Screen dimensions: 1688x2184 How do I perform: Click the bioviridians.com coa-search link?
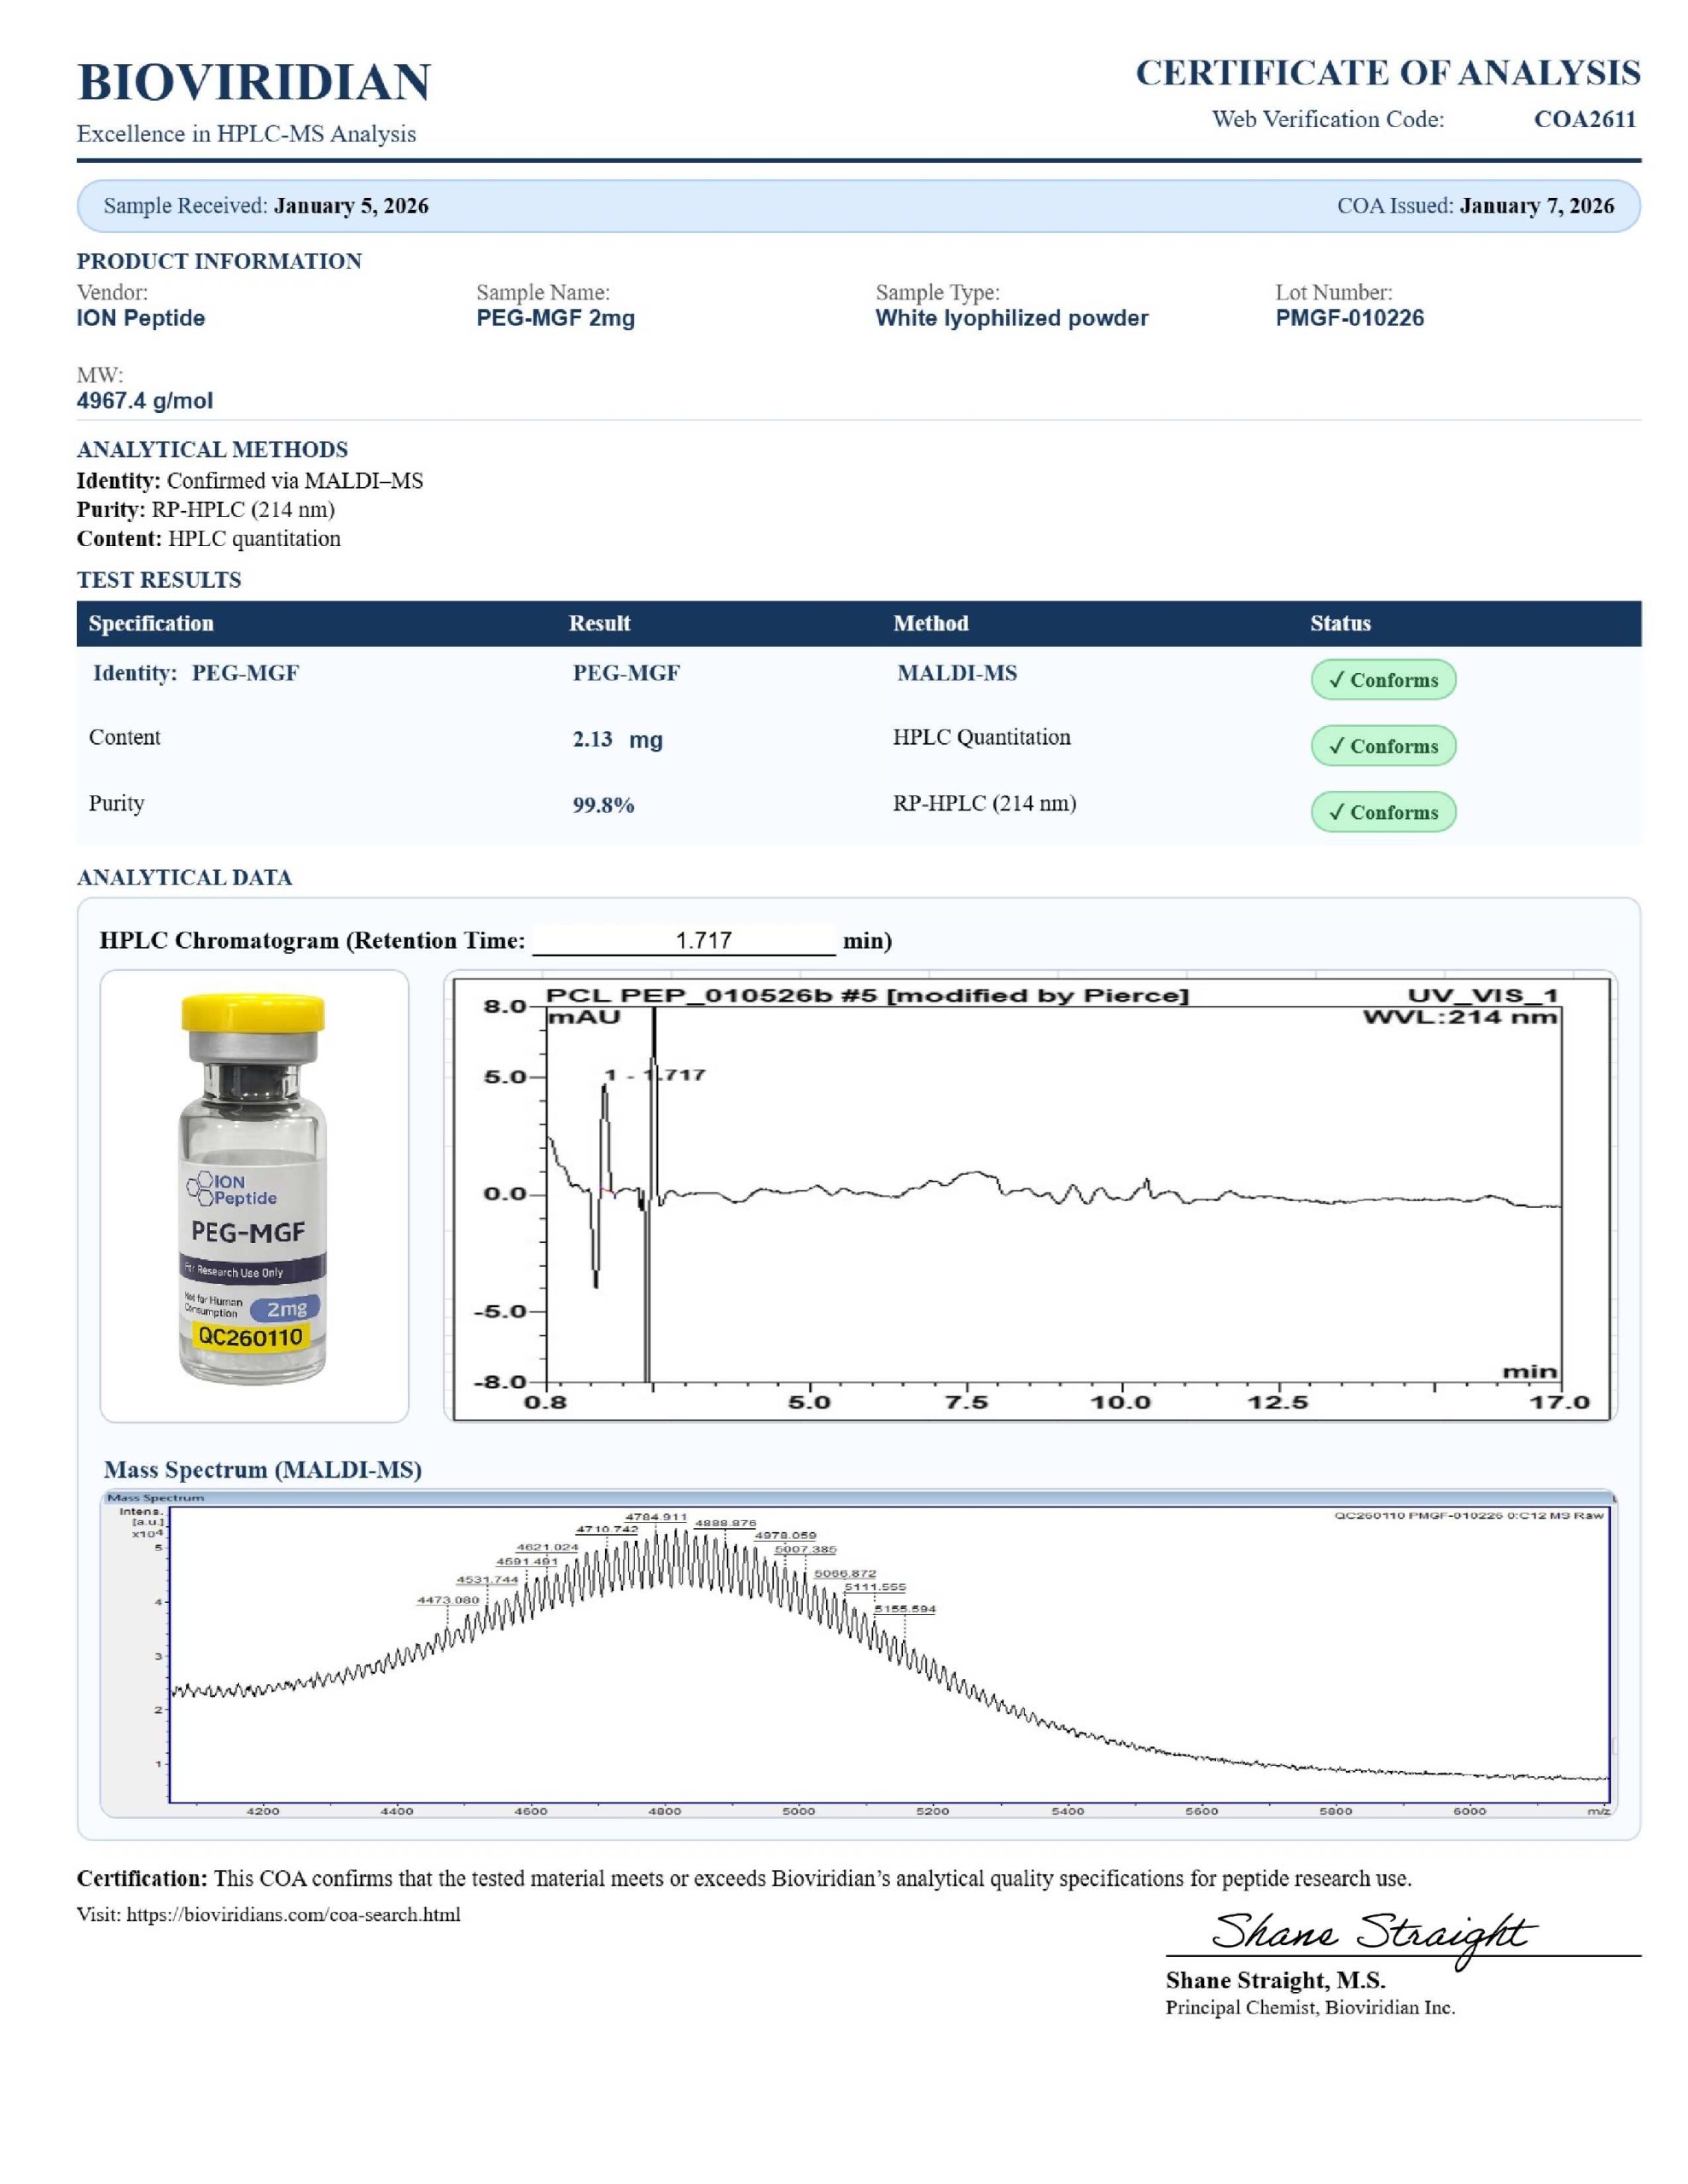click(x=294, y=1914)
